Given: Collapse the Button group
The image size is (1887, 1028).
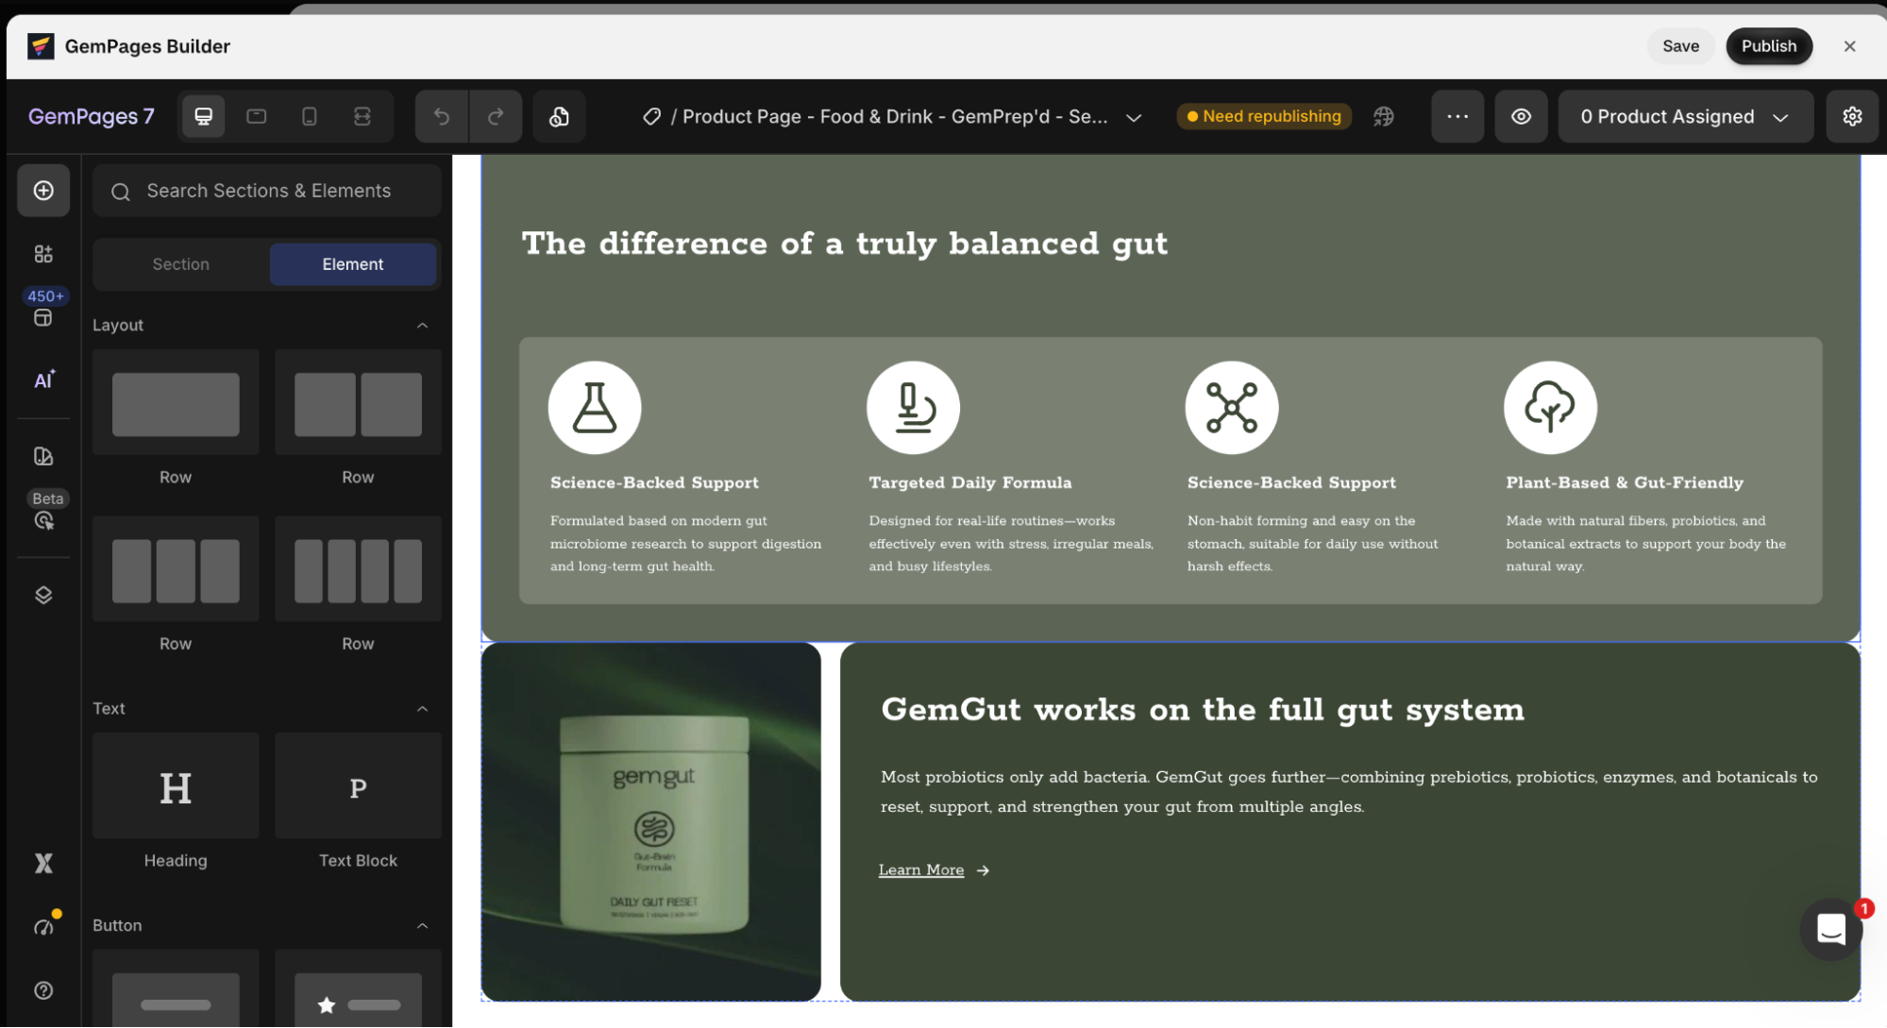Looking at the screenshot, I should (422, 925).
